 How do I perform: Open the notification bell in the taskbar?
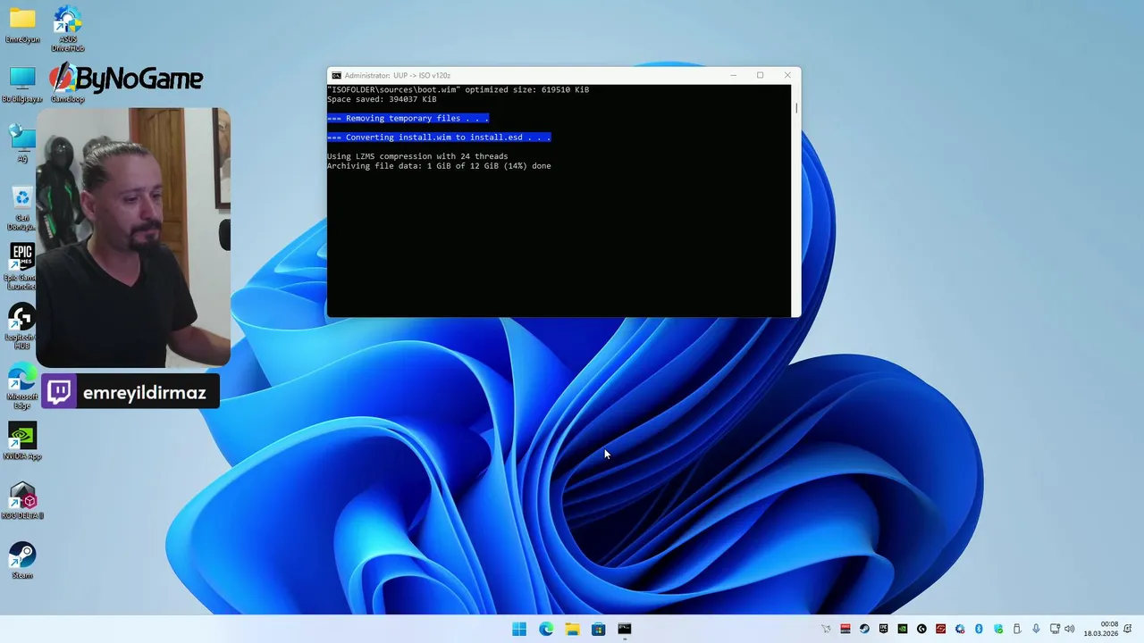point(1128,629)
